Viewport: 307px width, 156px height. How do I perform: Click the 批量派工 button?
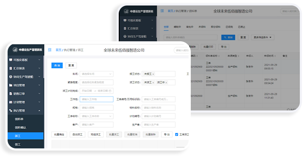(114, 134)
